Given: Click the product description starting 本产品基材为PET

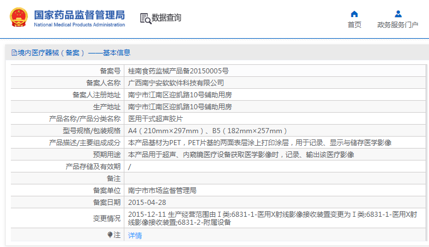Looking at the screenshot, I should coord(260,143).
